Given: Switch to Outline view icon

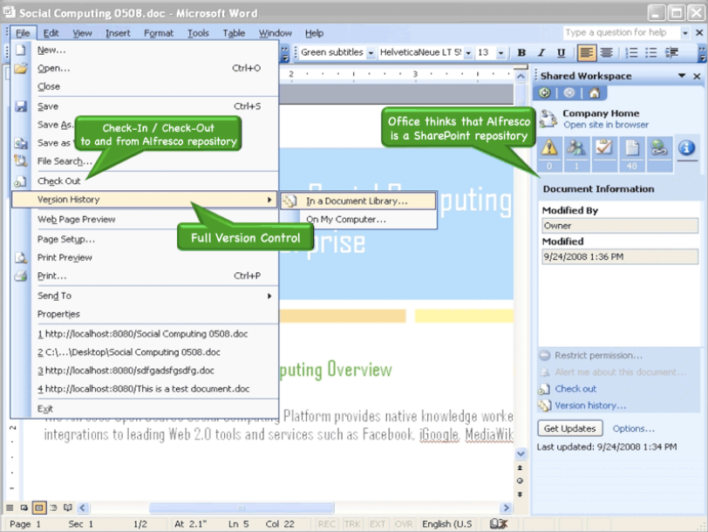Looking at the screenshot, I should point(54,508).
